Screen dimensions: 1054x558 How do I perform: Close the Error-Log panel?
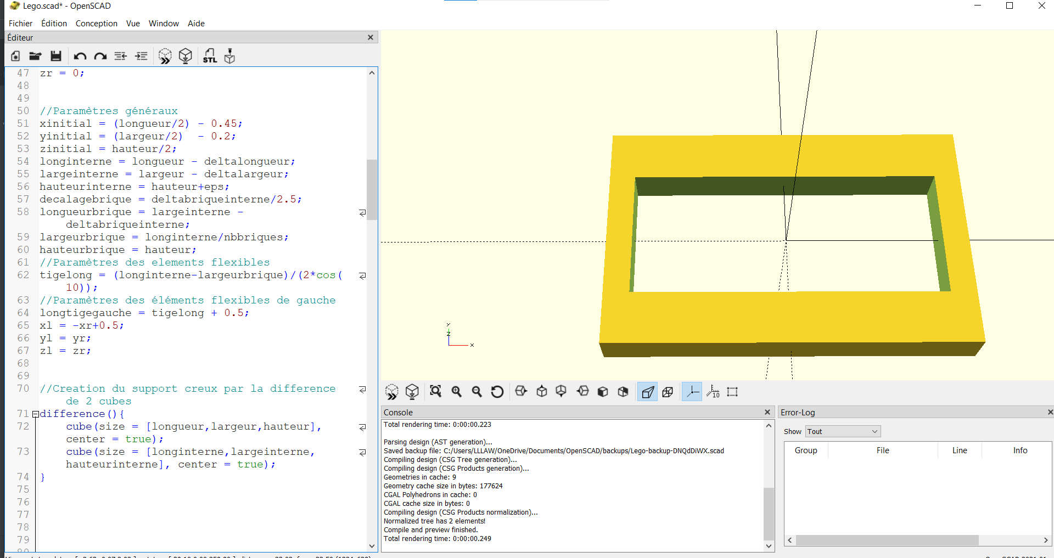click(1050, 412)
